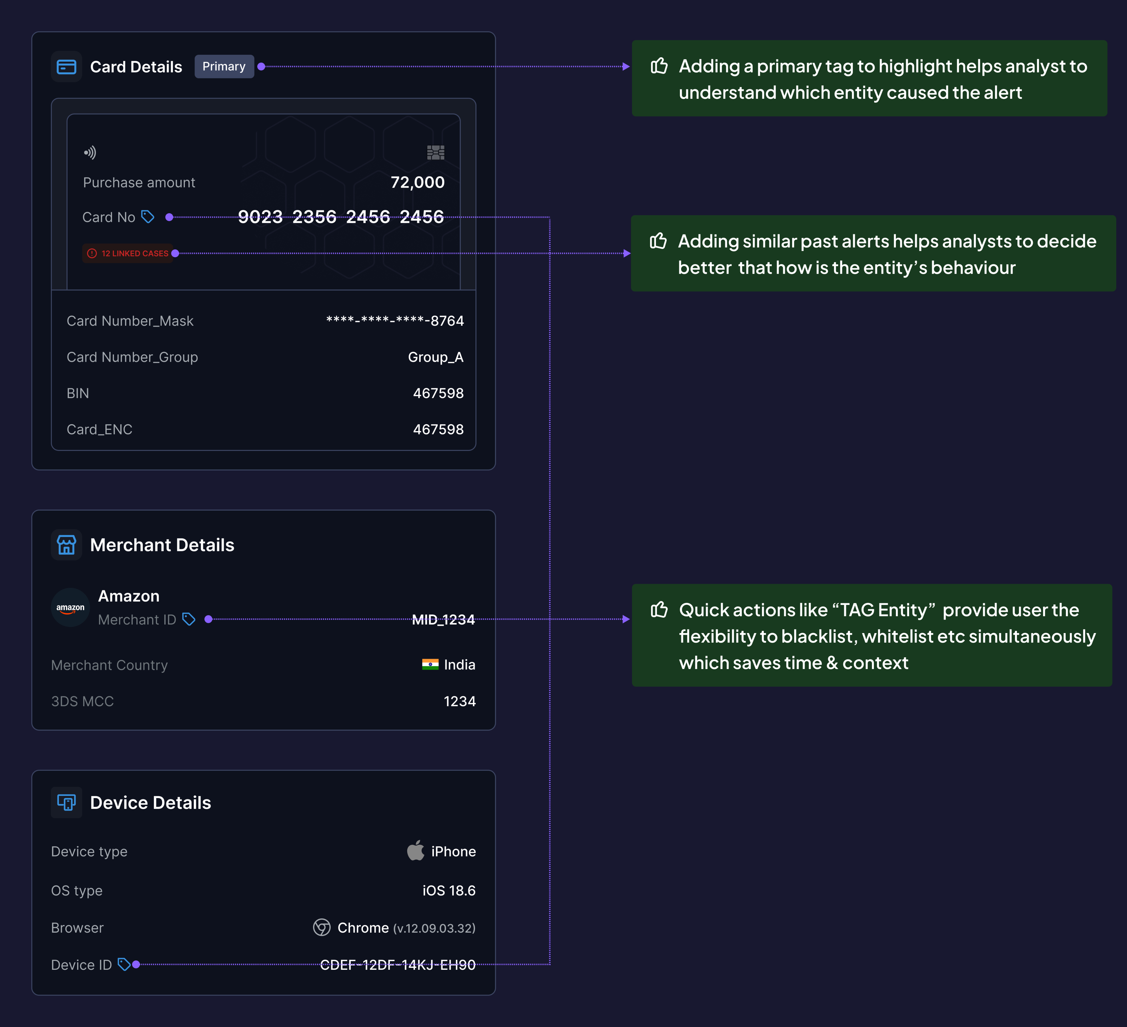Image resolution: width=1127 pixels, height=1027 pixels.
Task: Click the MID_1234 merchant ID value
Action: [x=443, y=620]
